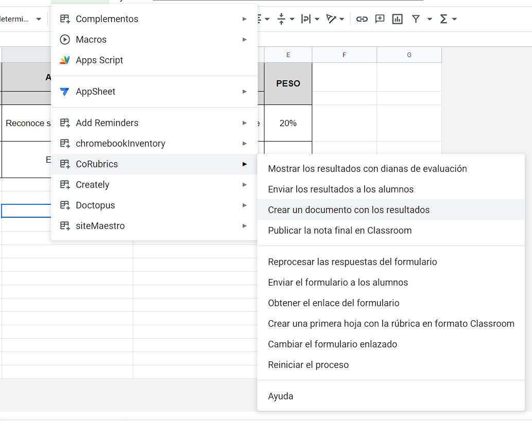Open the Complementos submenu
The width and height of the screenshot is (532, 421).
[154, 19]
